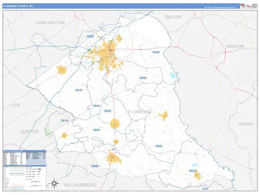Click the compass rose symbol
The width and height of the screenshot is (260, 195).
coord(54,183)
